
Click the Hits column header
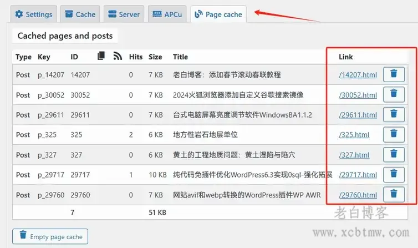(136, 57)
